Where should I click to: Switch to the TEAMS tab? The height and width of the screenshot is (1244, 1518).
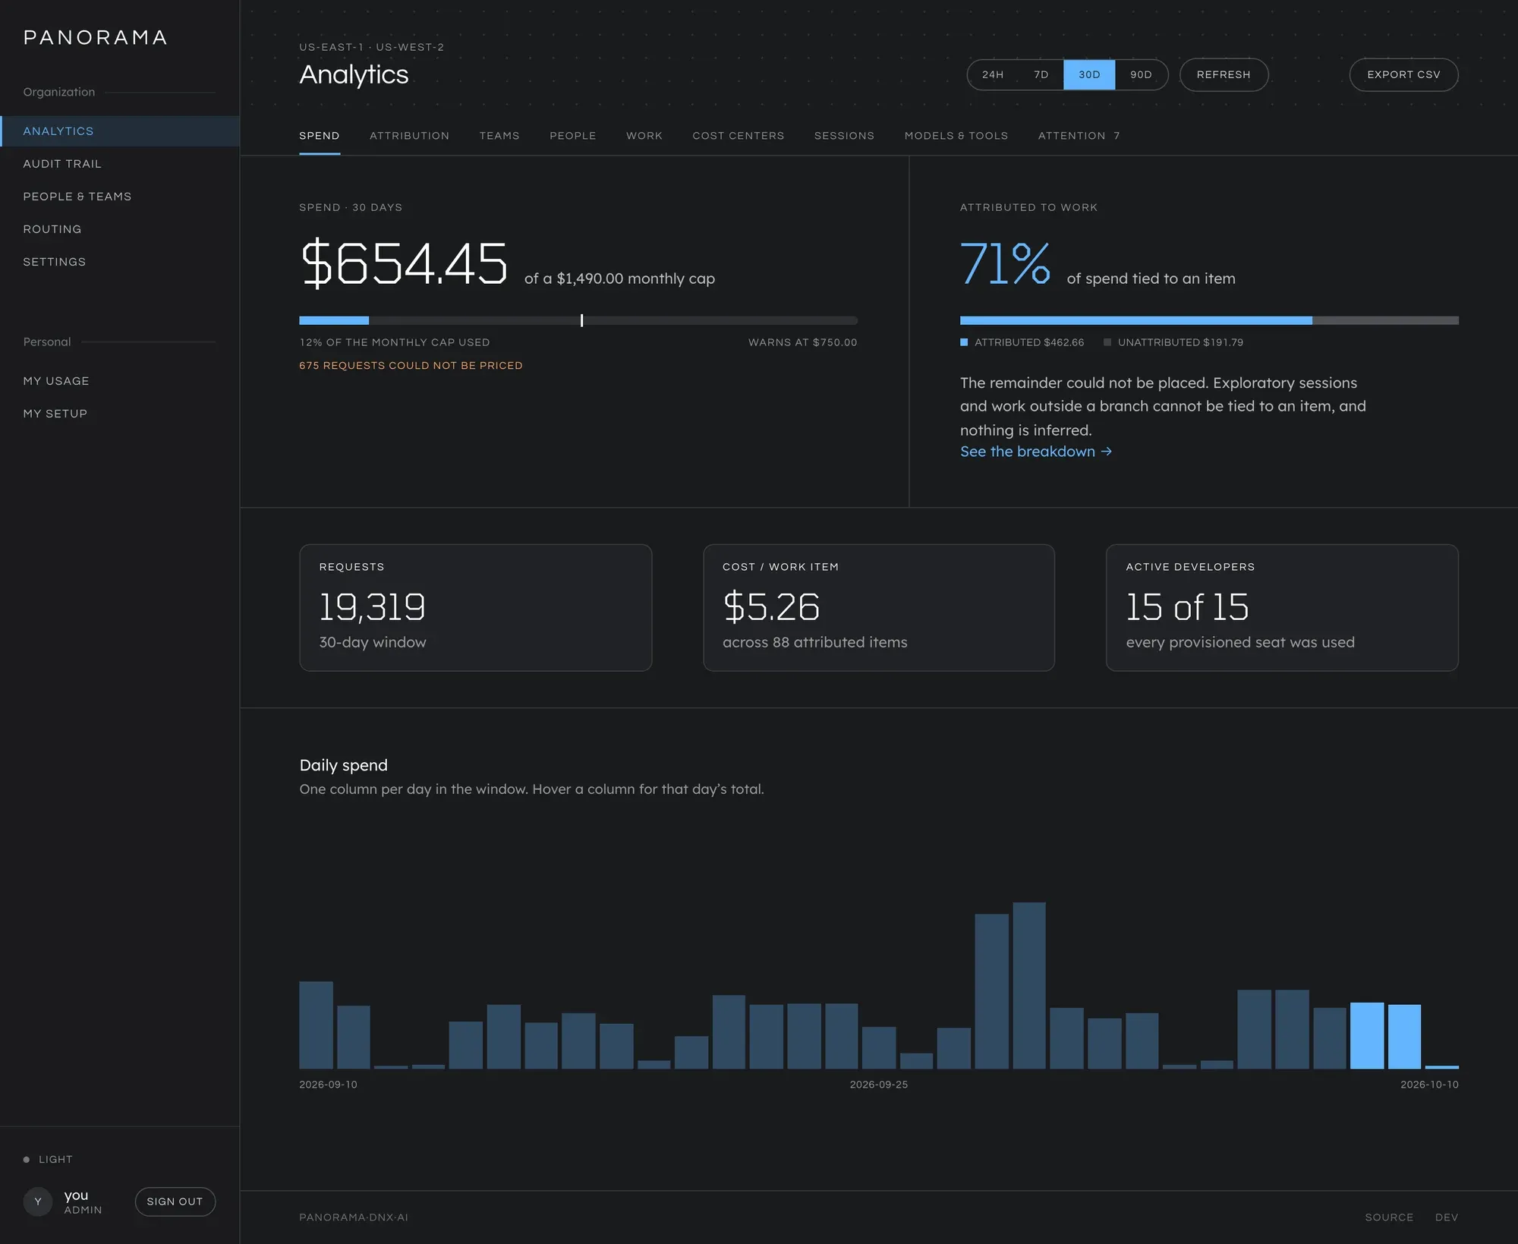pyautogui.click(x=499, y=136)
